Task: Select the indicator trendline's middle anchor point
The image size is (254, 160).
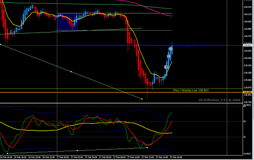Action: pyautogui.click(x=77, y=151)
